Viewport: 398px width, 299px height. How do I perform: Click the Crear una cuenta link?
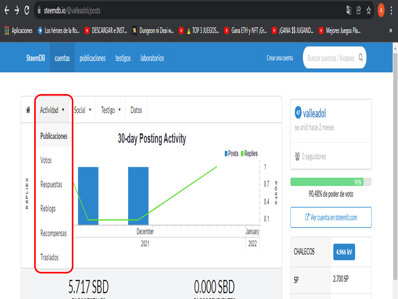click(280, 58)
